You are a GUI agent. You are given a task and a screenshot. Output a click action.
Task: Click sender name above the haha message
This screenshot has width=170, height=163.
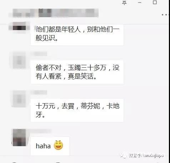(x=40, y=131)
